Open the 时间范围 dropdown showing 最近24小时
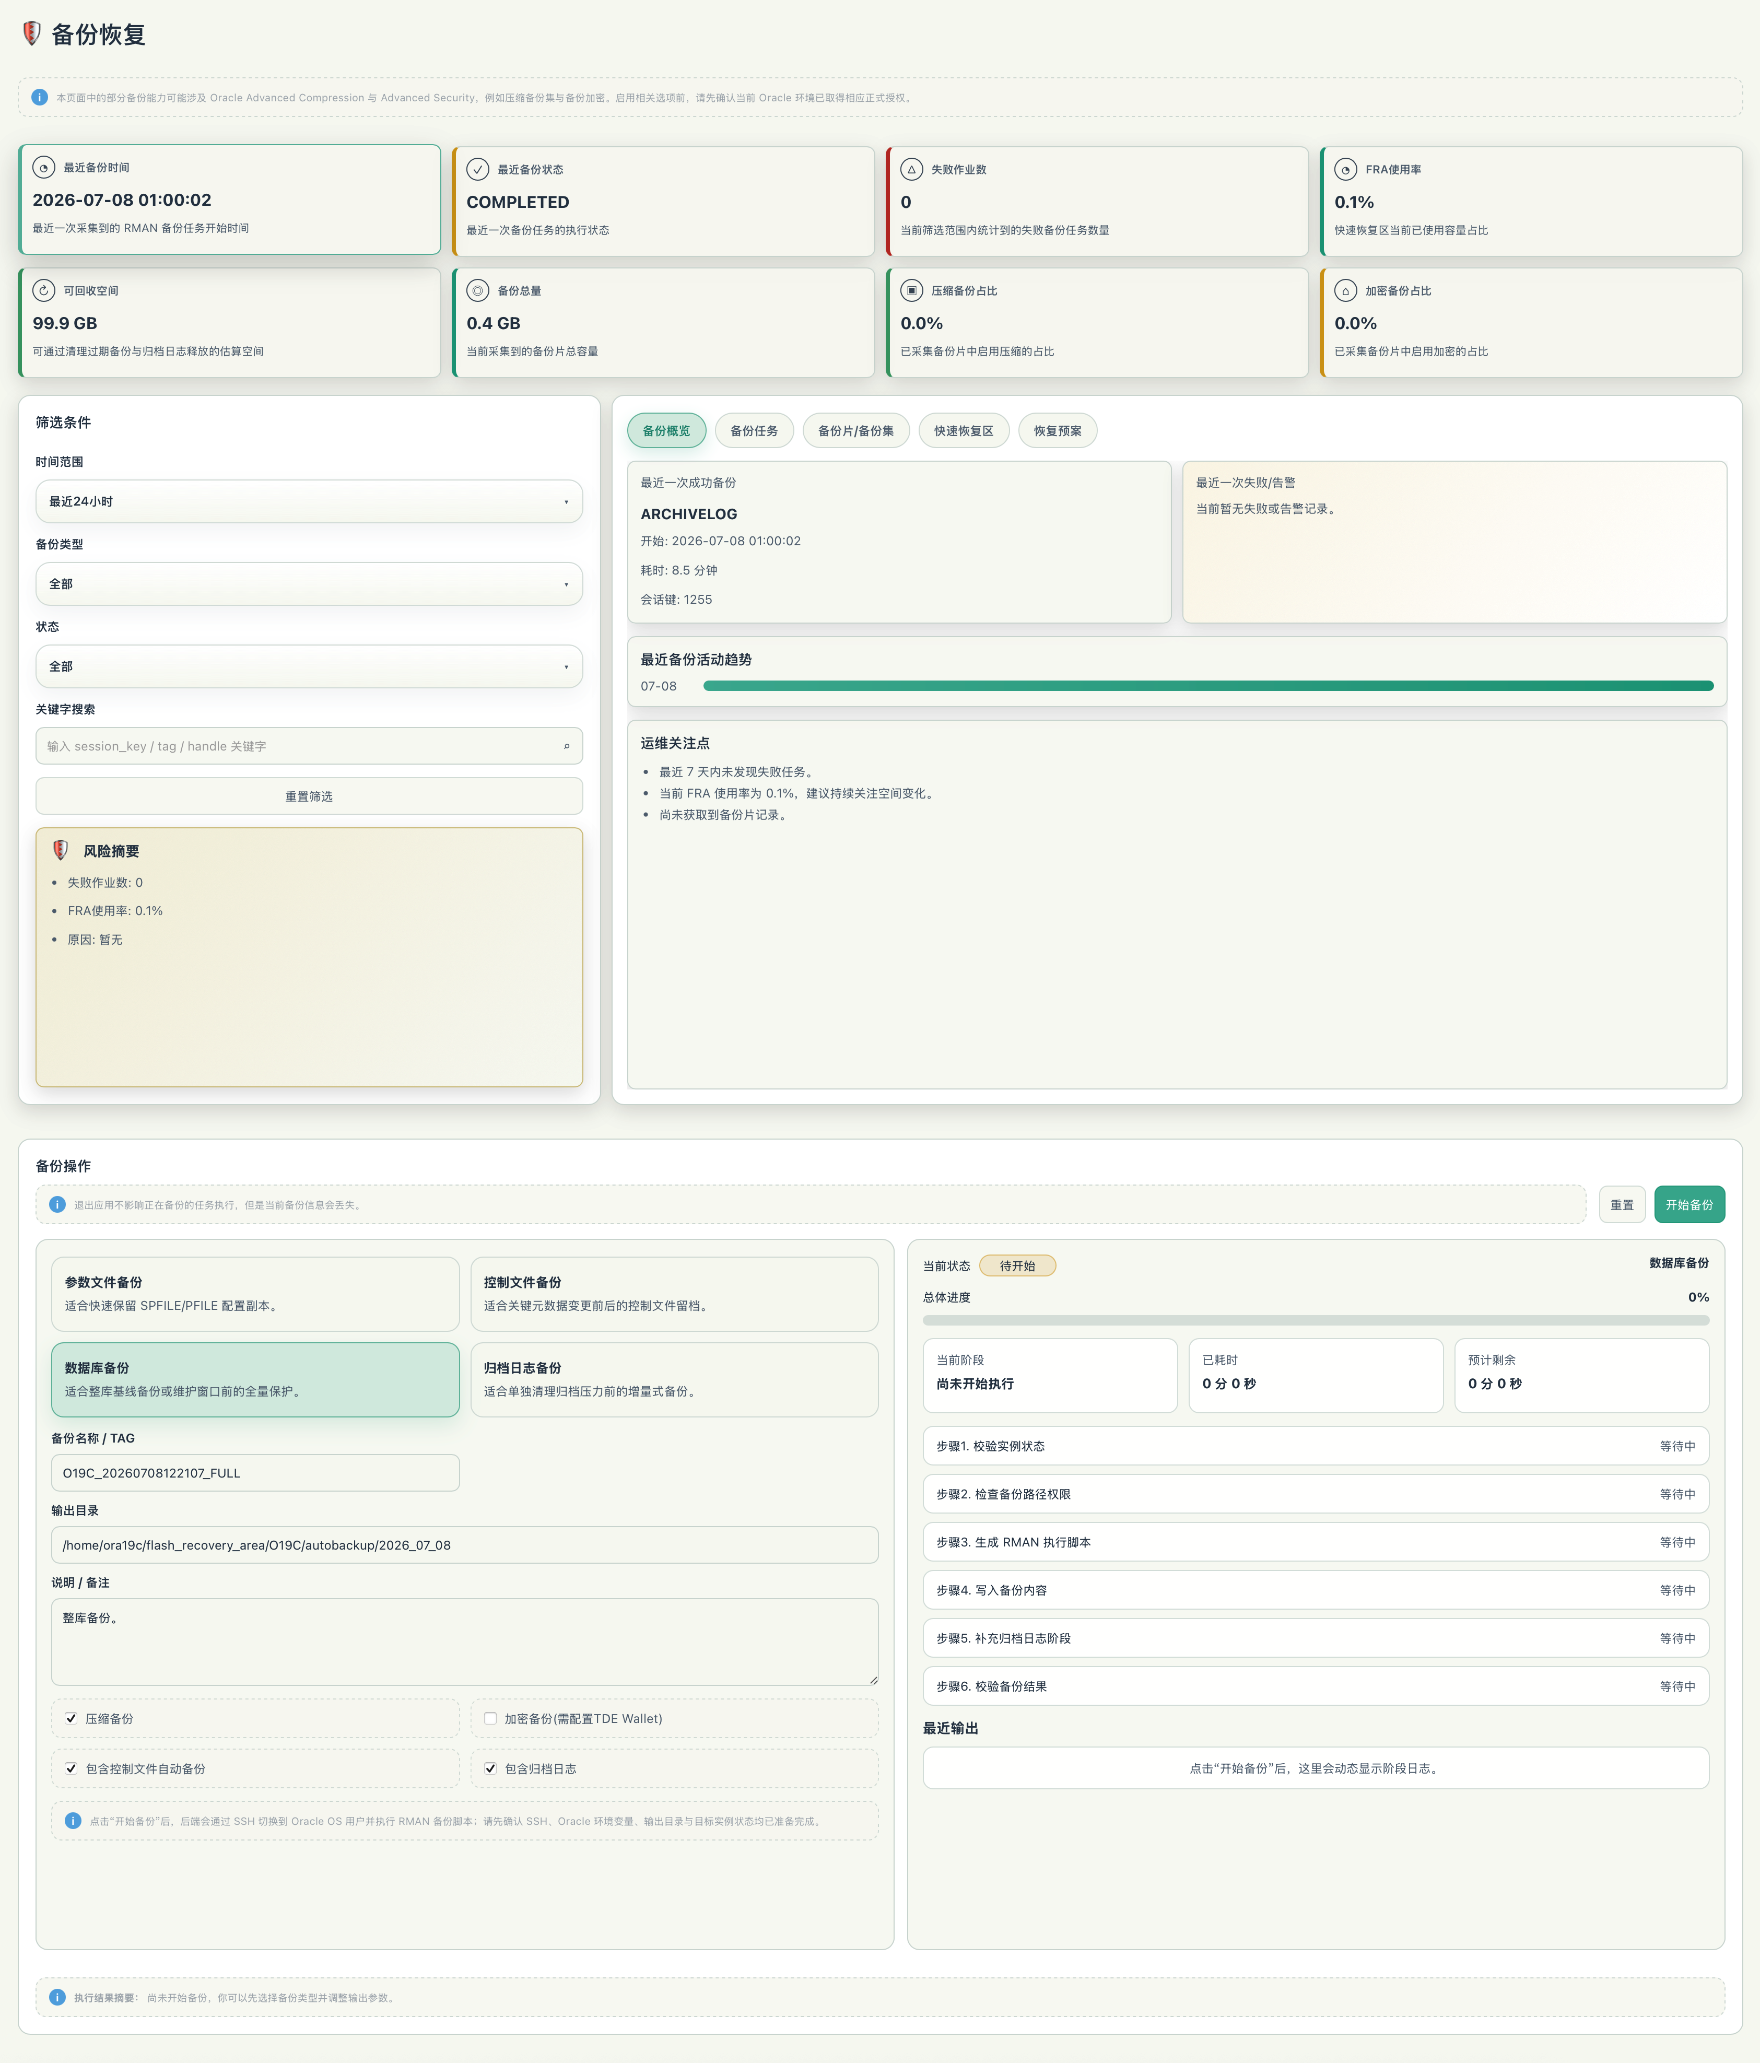The height and width of the screenshot is (2063, 1760). (309, 502)
